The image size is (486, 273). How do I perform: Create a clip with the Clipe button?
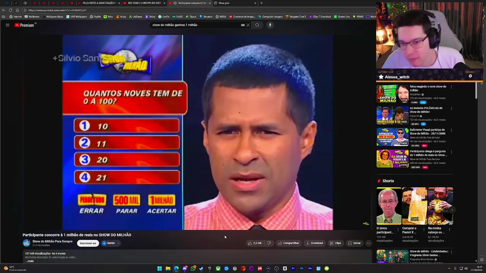(x=336, y=243)
